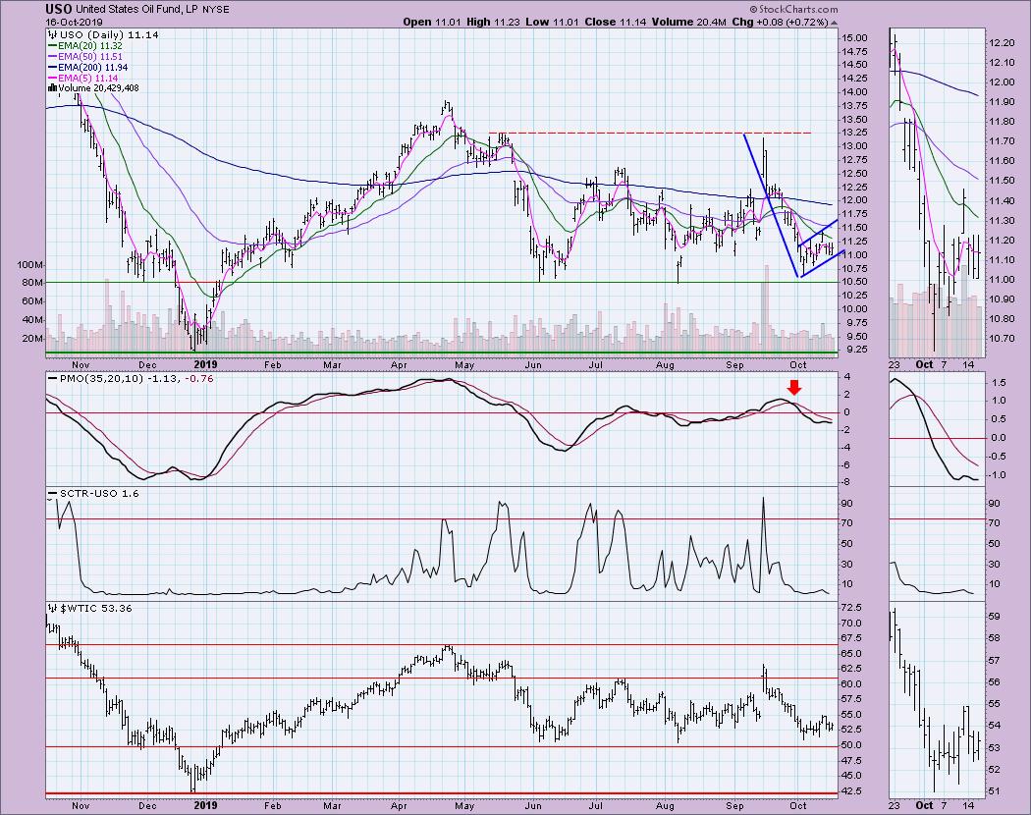Click the 59 label on the zoomed $WTIC axis
Viewport: 1031px width, 815px height.
994,617
